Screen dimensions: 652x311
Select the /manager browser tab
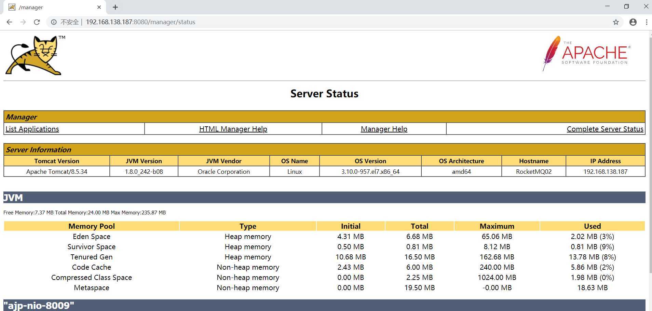click(55, 7)
